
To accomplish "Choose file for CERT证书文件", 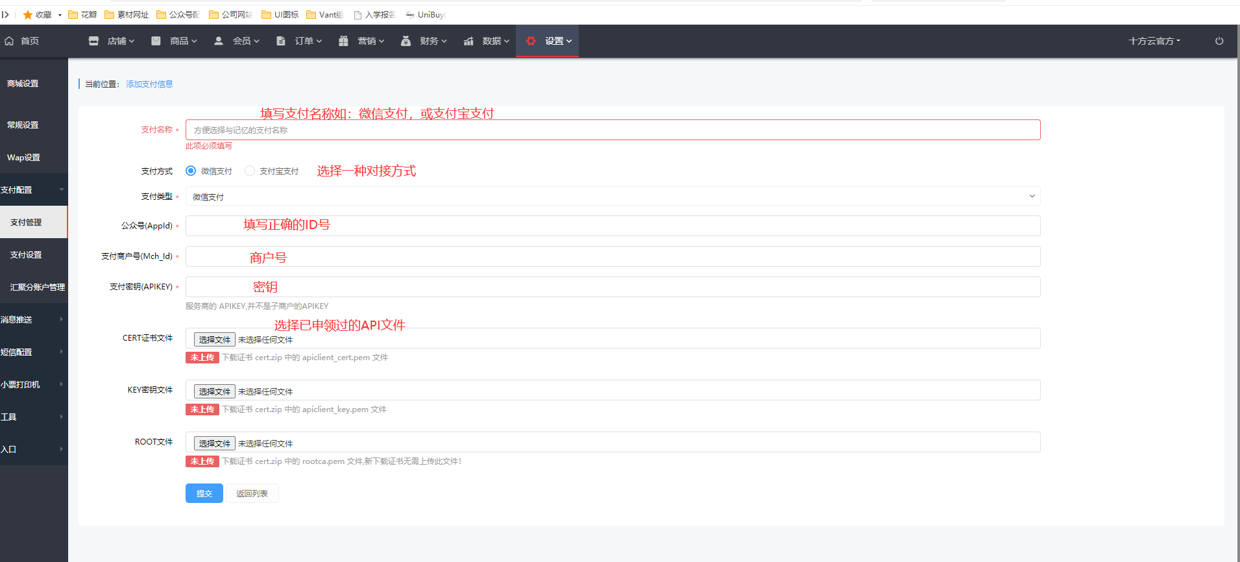I will tap(214, 339).
